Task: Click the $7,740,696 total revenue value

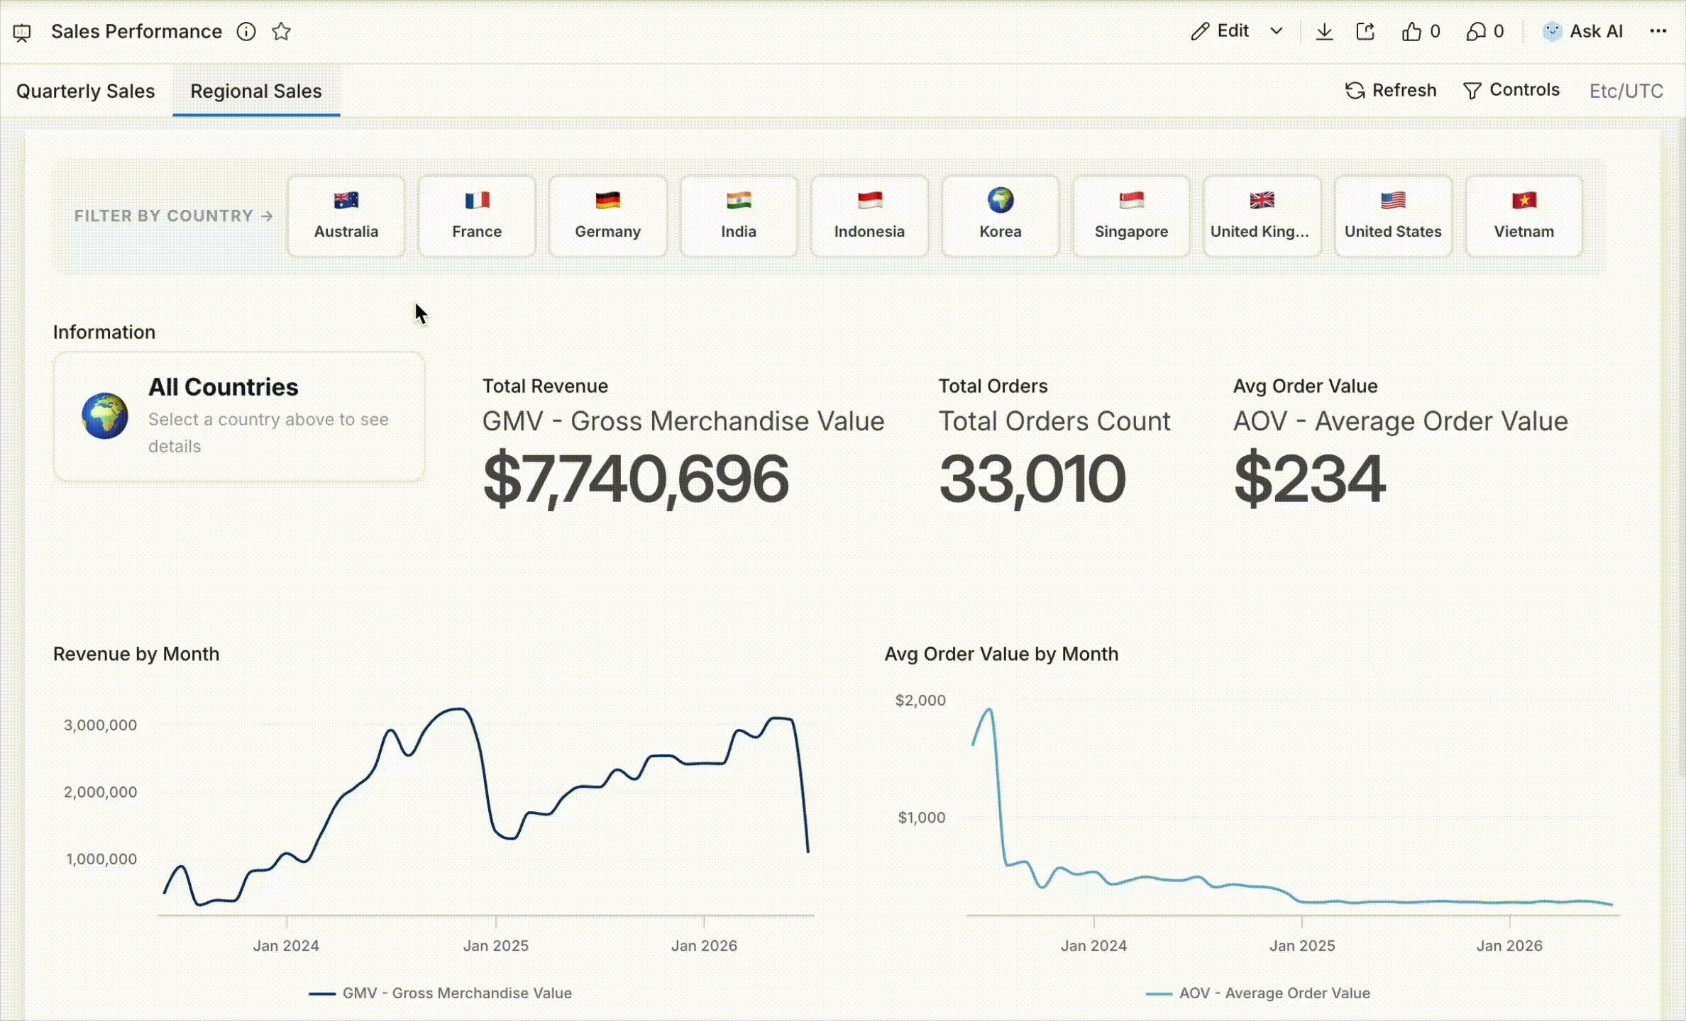Action: pos(636,480)
